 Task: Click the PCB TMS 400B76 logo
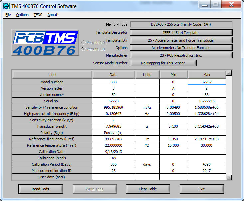45,43
